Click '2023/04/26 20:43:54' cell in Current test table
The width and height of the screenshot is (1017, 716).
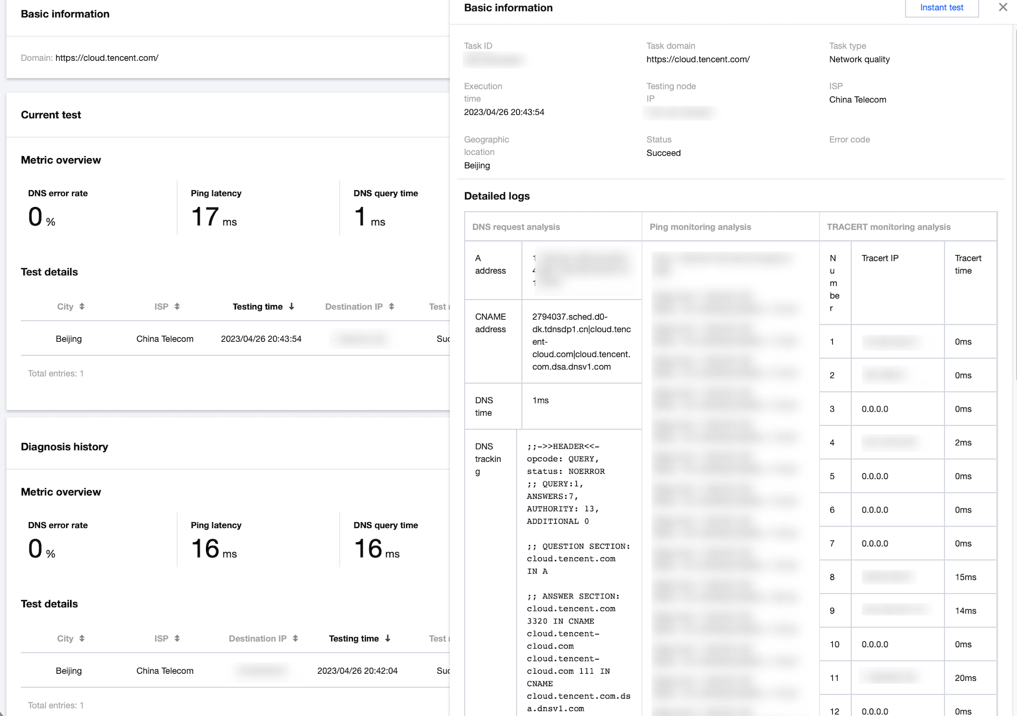tap(261, 339)
